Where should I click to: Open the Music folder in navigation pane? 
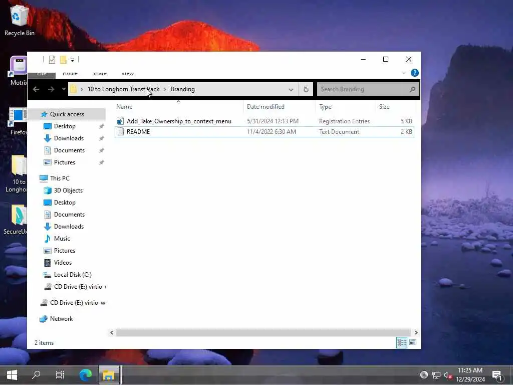(x=62, y=238)
